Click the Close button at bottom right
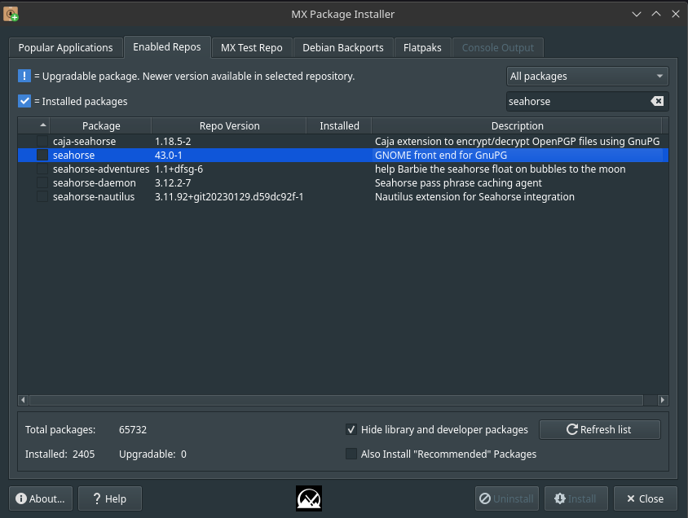688x518 pixels. 646,498
